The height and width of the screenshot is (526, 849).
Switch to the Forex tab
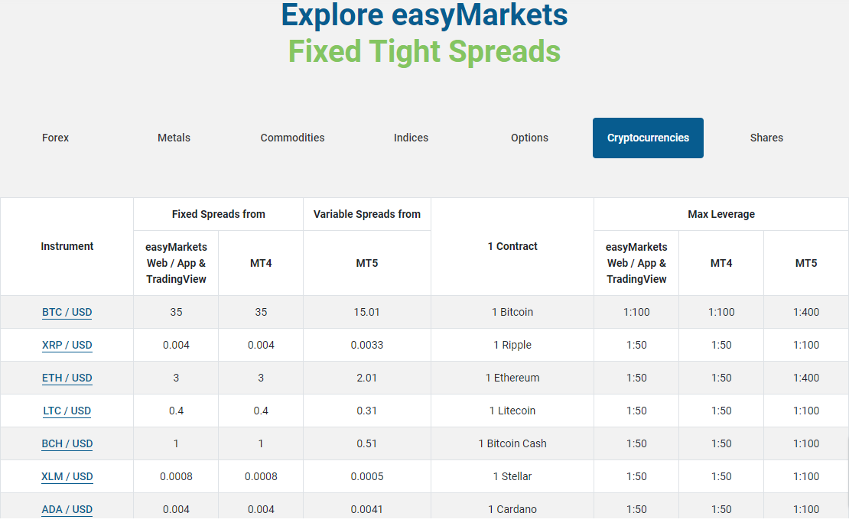pos(55,138)
